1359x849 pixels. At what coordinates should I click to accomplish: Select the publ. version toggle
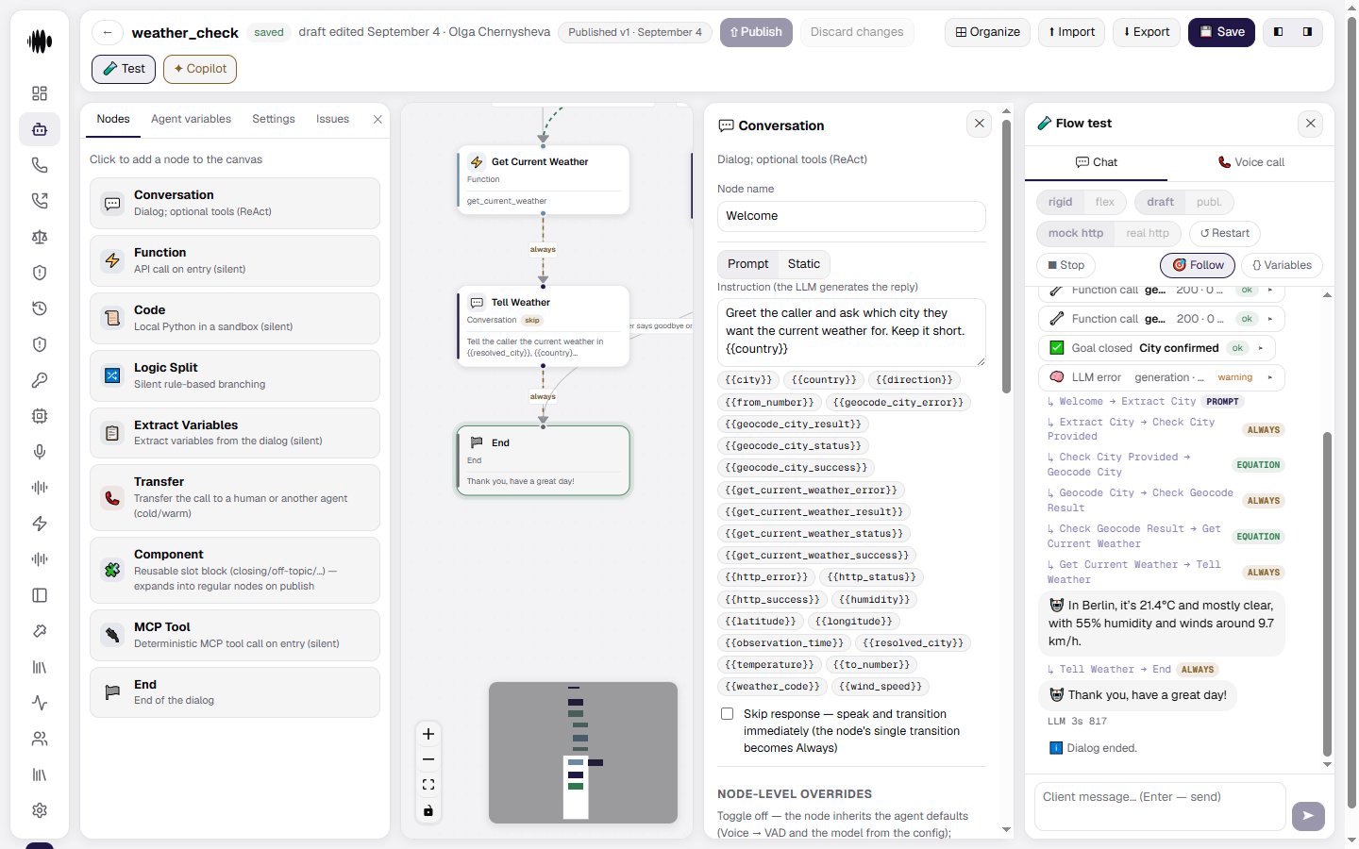tap(1209, 202)
